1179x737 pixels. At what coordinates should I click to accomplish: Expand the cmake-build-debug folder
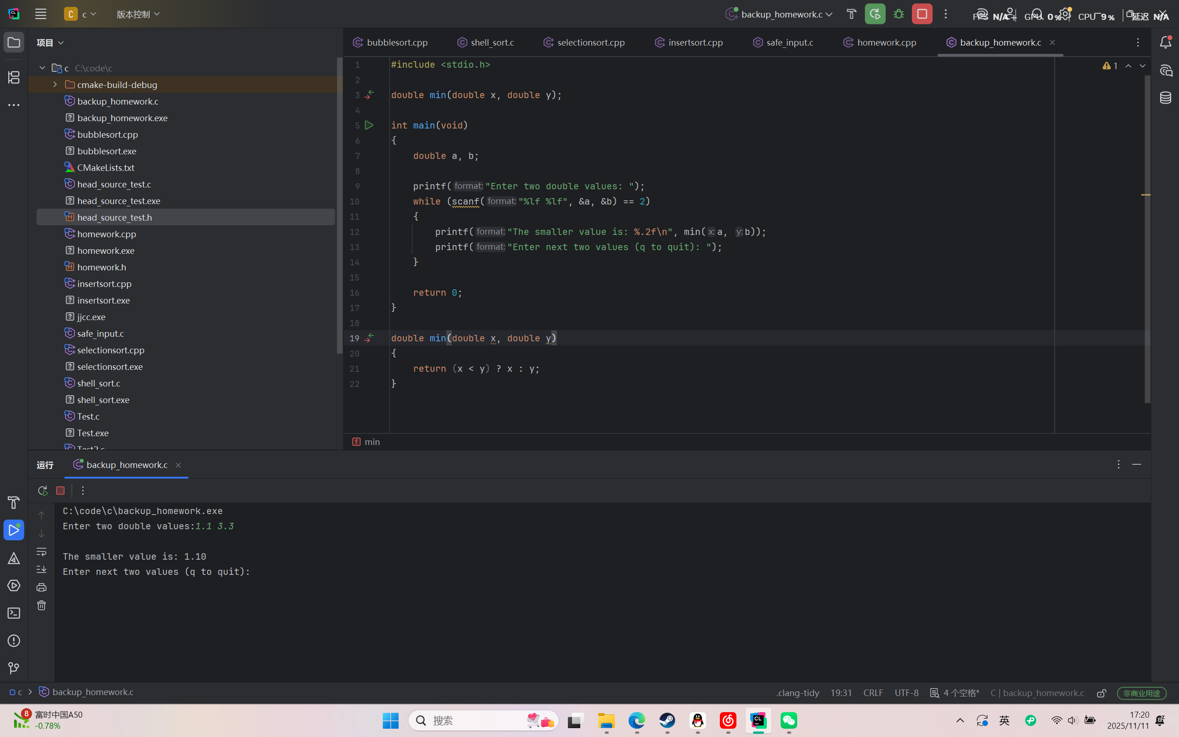pos(55,85)
